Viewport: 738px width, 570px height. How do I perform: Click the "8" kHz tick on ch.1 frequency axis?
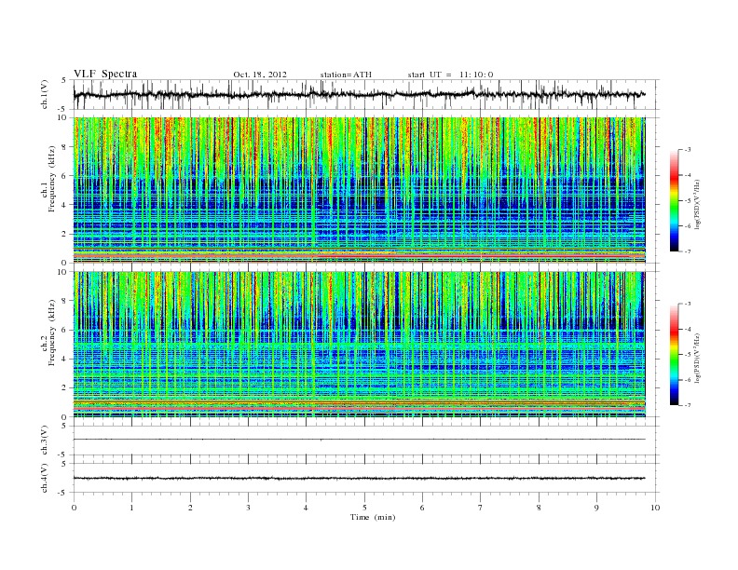pos(64,147)
